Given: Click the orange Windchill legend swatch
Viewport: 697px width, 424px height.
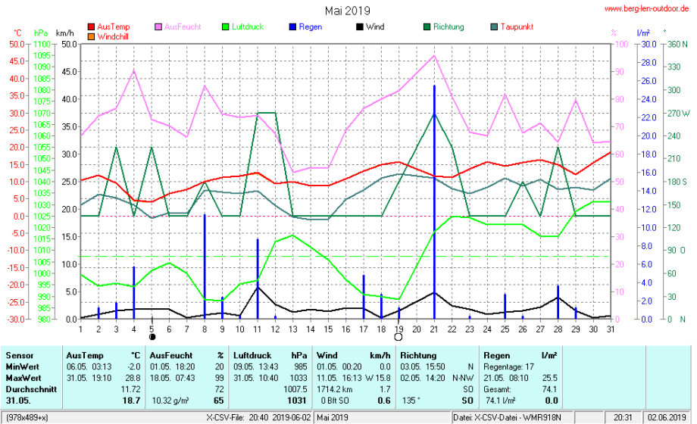Looking at the screenshot, I should point(92,36).
